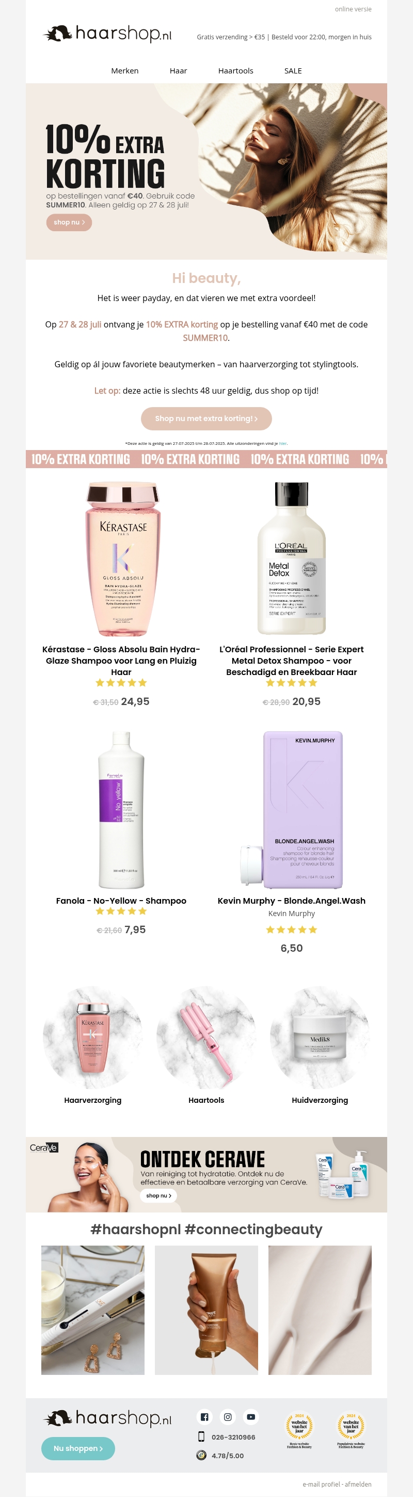
Task: Open the Haartools menu item
Action: pos(235,71)
